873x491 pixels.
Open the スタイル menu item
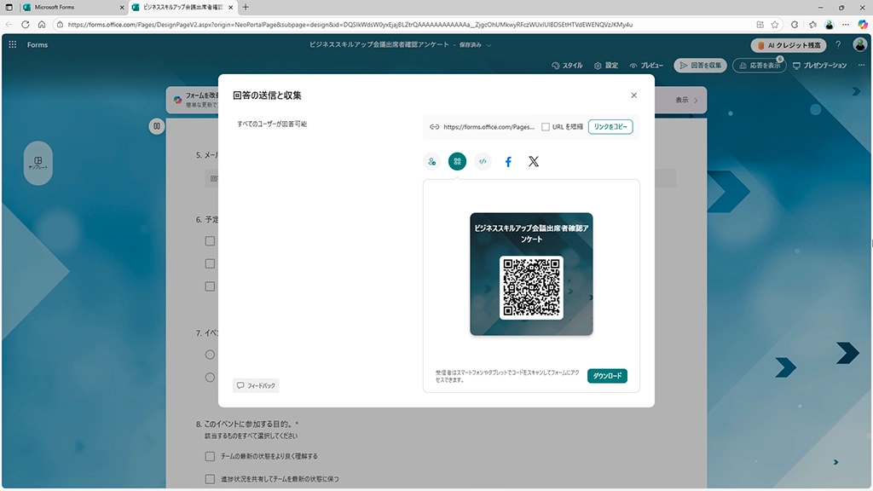pyautogui.click(x=567, y=66)
